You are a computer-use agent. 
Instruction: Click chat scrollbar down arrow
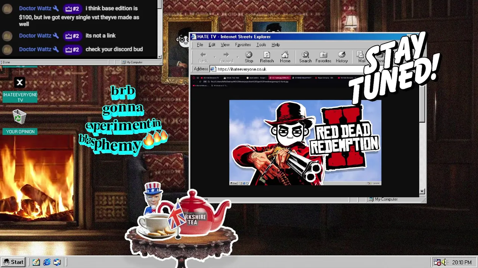pyautogui.click(x=159, y=57)
